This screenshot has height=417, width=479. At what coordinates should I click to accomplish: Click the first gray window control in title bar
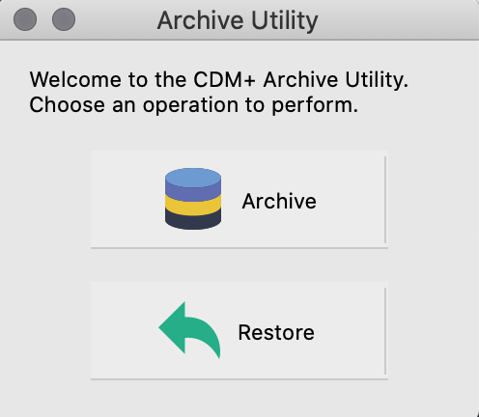point(25,19)
